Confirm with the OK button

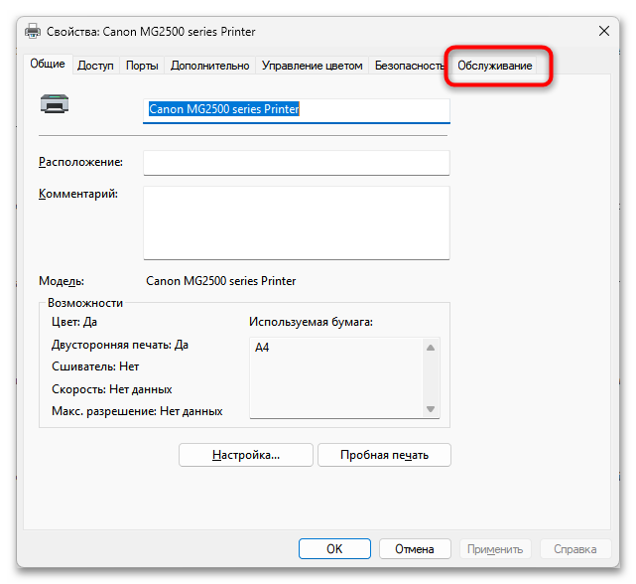coord(334,549)
